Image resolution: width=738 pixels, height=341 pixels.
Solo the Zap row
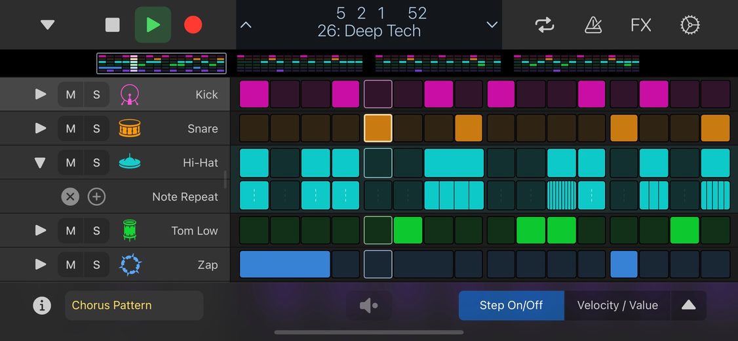point(96,265)
